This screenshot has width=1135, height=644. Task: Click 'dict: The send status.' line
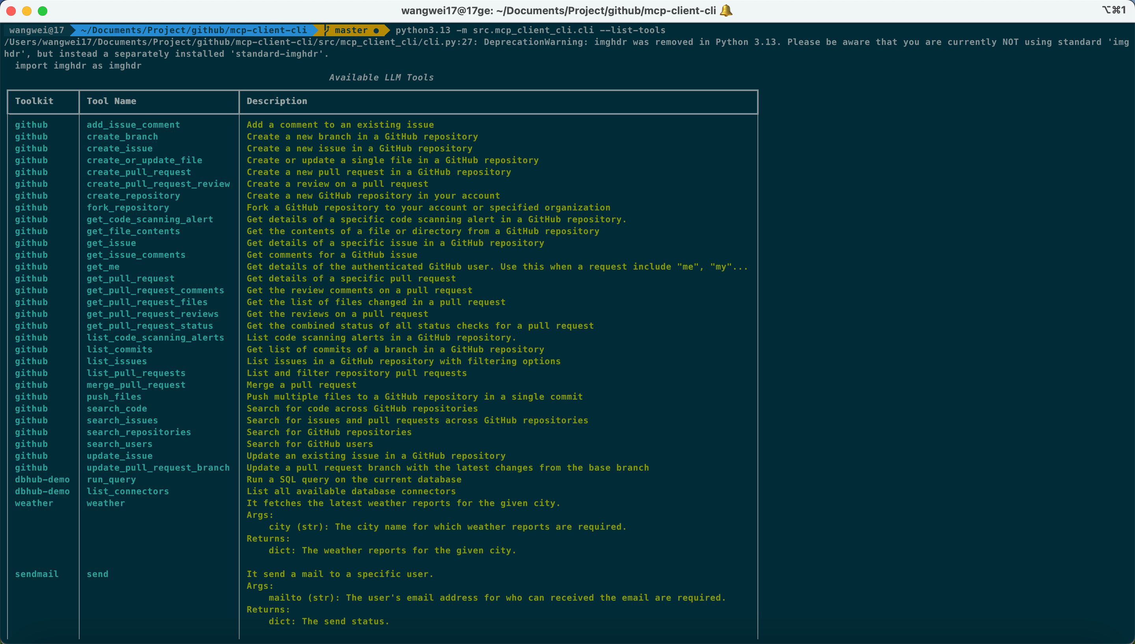tap(329, 622)
